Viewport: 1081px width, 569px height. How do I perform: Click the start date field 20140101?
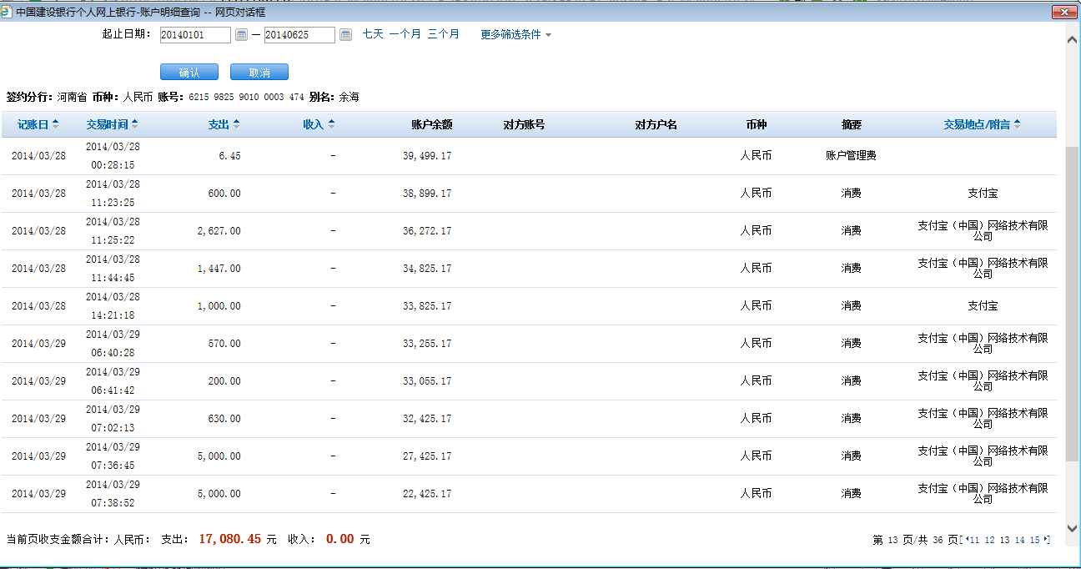pyautogui.click(x=195, y=35)
